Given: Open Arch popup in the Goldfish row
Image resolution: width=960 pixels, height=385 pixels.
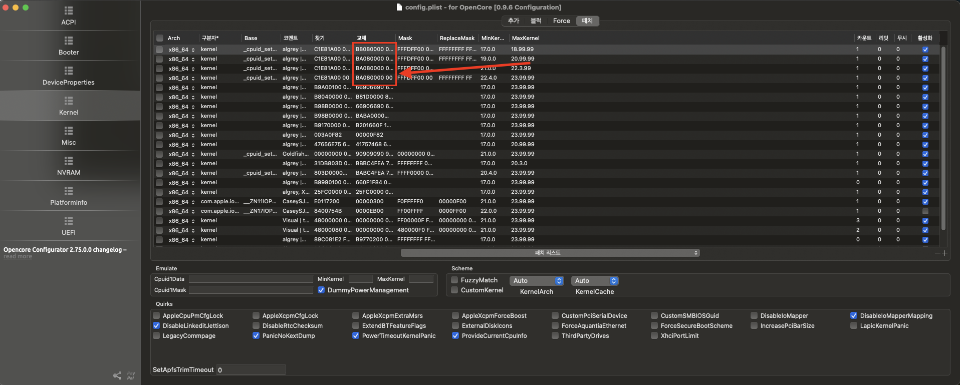Looking at the screenshot, I should (181, 154).
